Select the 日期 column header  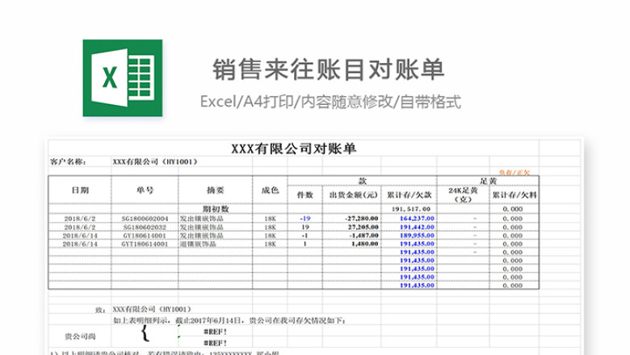click(80, 190)
